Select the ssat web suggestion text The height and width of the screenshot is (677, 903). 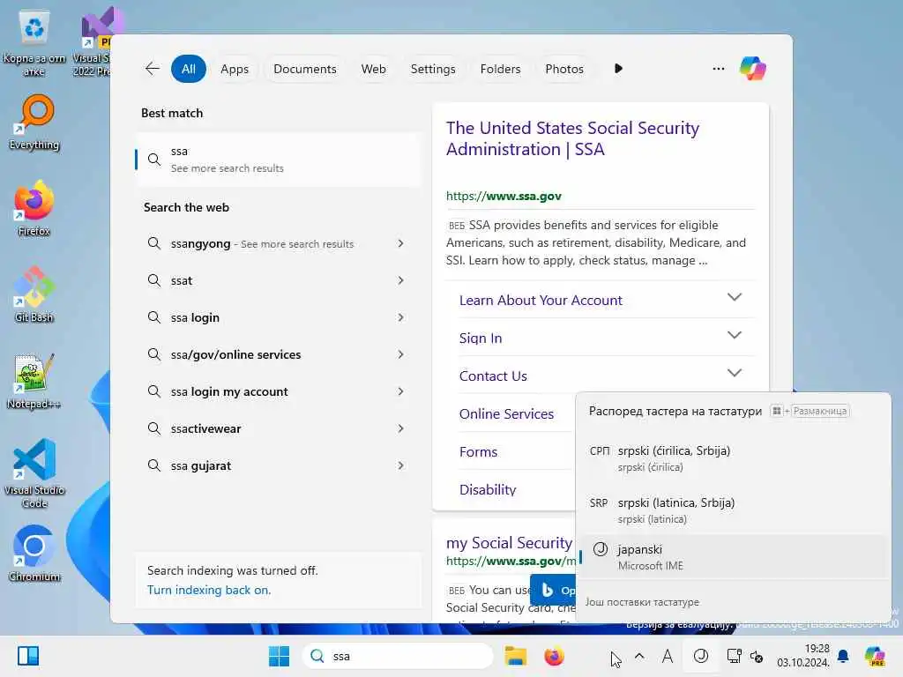coord(182,281)
